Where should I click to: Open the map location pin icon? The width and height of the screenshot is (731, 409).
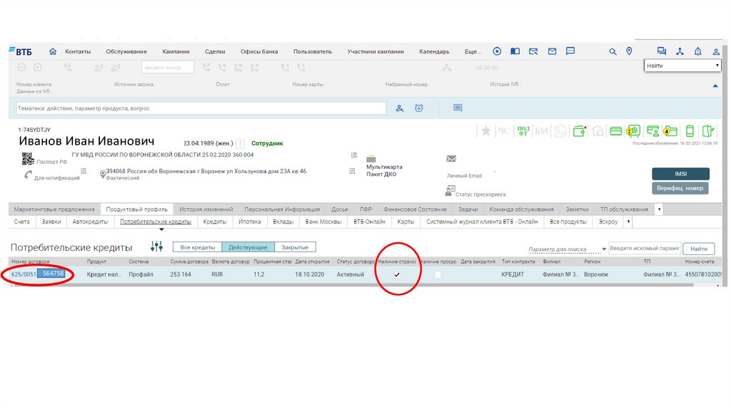(629, 51)
